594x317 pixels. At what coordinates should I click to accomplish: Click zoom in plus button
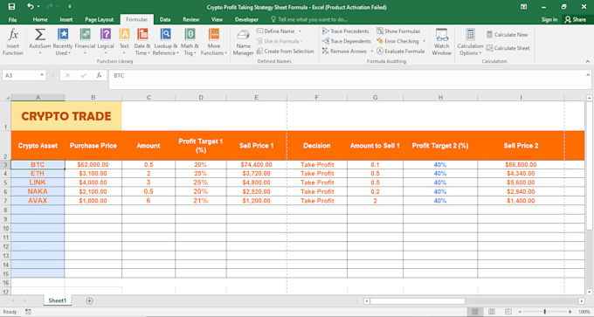click(x=570, y=312)
